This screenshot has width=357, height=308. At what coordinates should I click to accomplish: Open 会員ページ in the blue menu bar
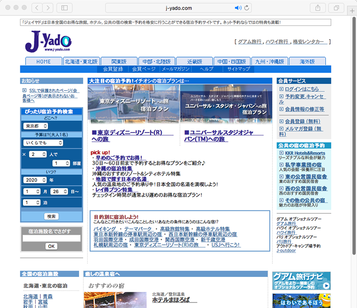pos(144,69)
